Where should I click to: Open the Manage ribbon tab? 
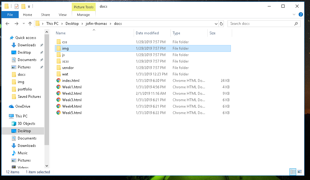(83, 15)
